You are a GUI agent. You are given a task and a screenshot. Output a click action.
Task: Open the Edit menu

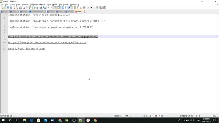click(x=7, y=5)
